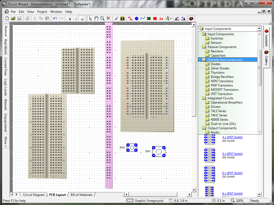274x205 pixels.
Task: Click the Copy icon
Action: [x=41, y=18]
